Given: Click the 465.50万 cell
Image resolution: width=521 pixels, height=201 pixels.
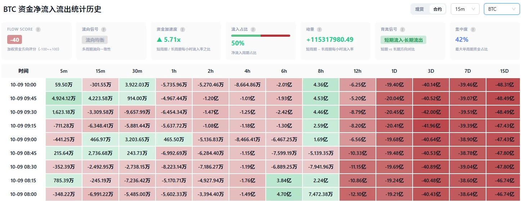Looking at the screenshot, I should [x=174, y=139].
